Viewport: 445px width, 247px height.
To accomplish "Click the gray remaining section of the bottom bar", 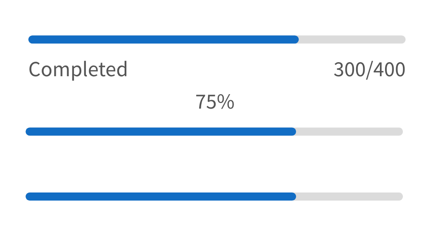I will [x=349, y=196].
